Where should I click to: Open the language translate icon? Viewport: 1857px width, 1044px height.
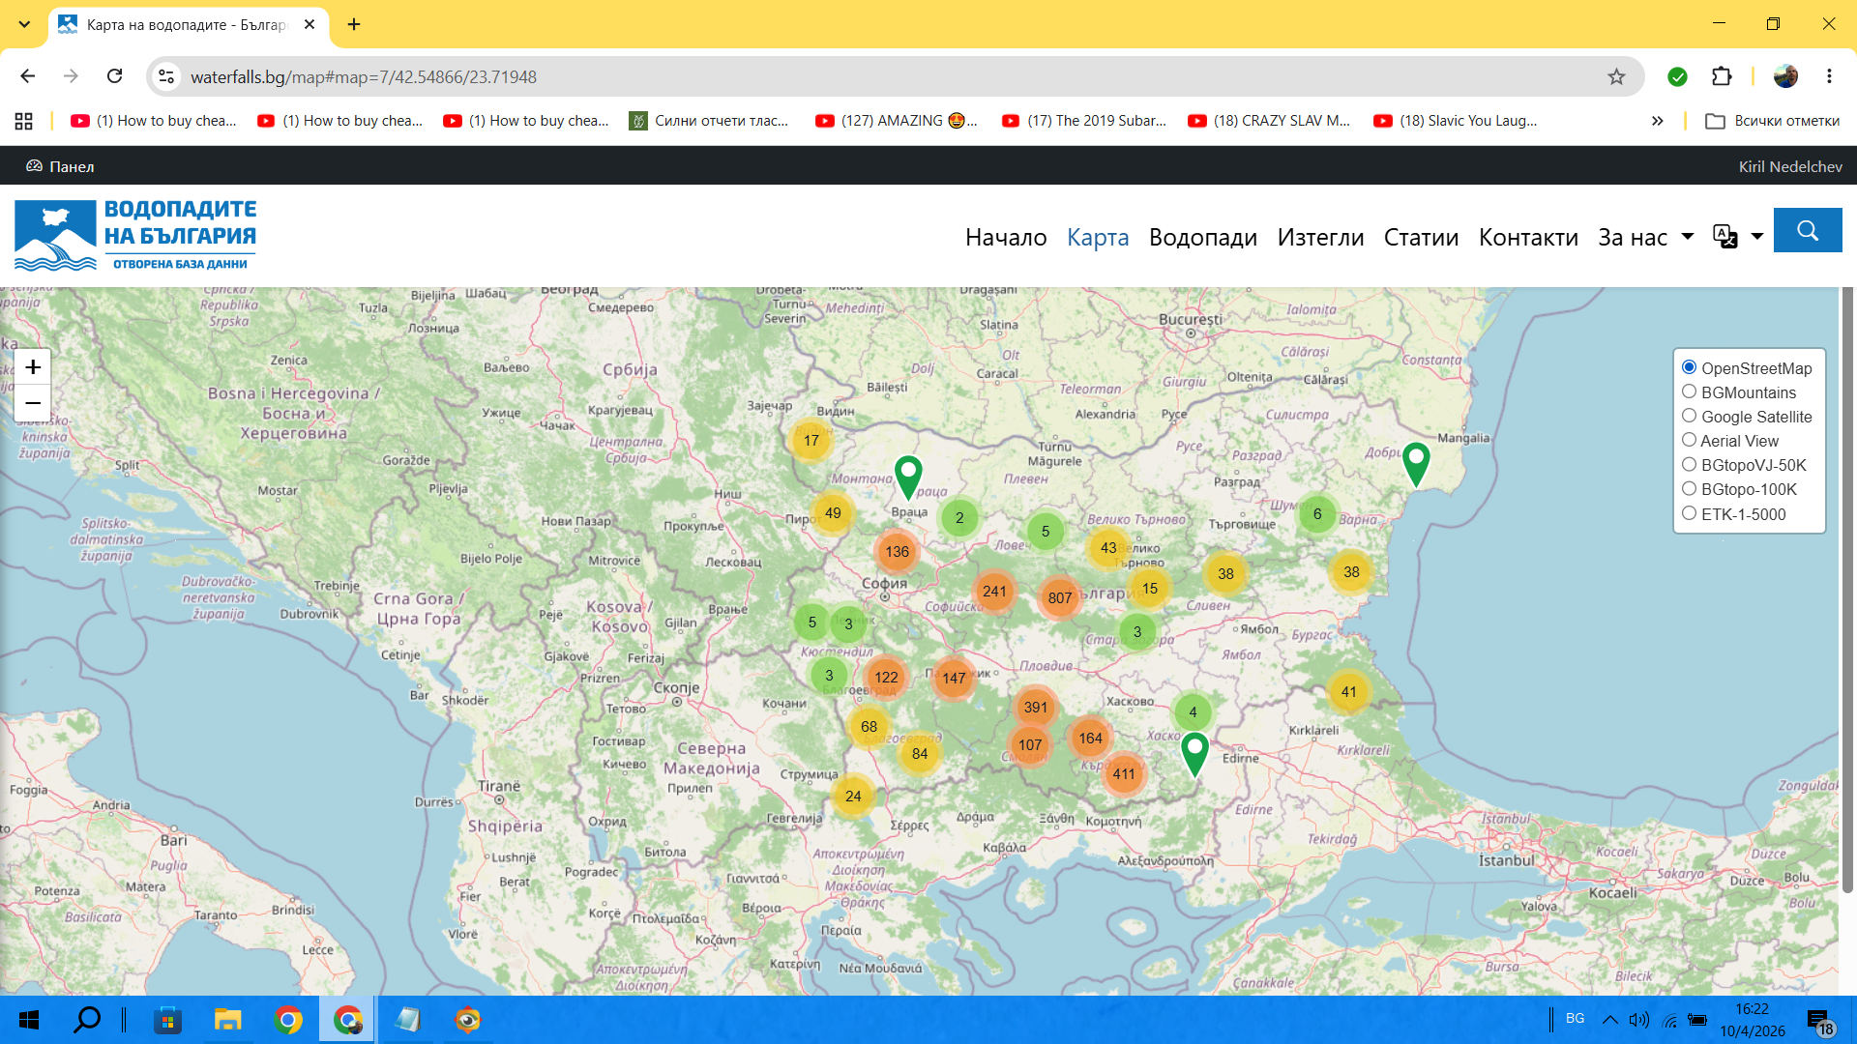(x=1725, y=236)
